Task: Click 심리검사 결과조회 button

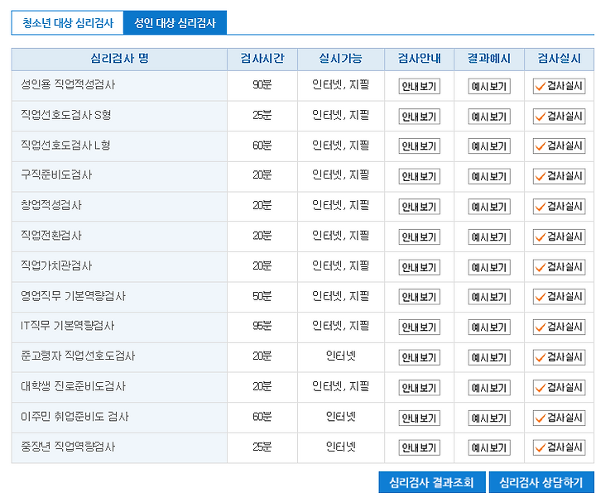Action: (432, 482)
